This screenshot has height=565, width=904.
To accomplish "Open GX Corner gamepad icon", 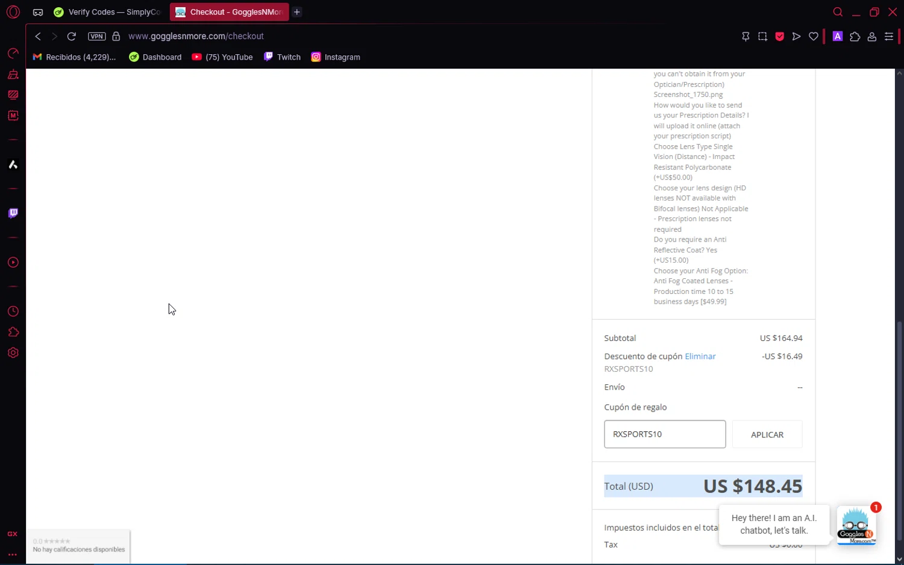I will [38, 12].
